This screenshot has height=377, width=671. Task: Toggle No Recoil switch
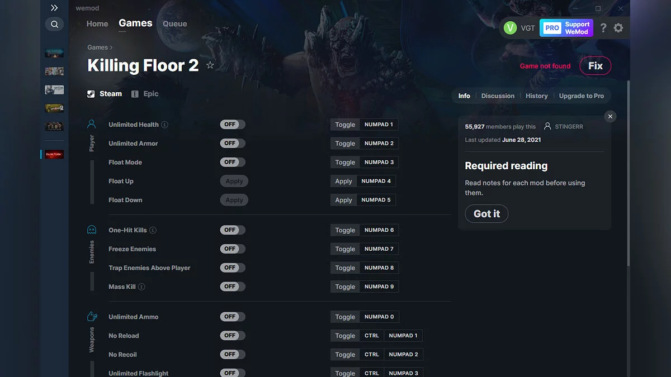point(233,354)
